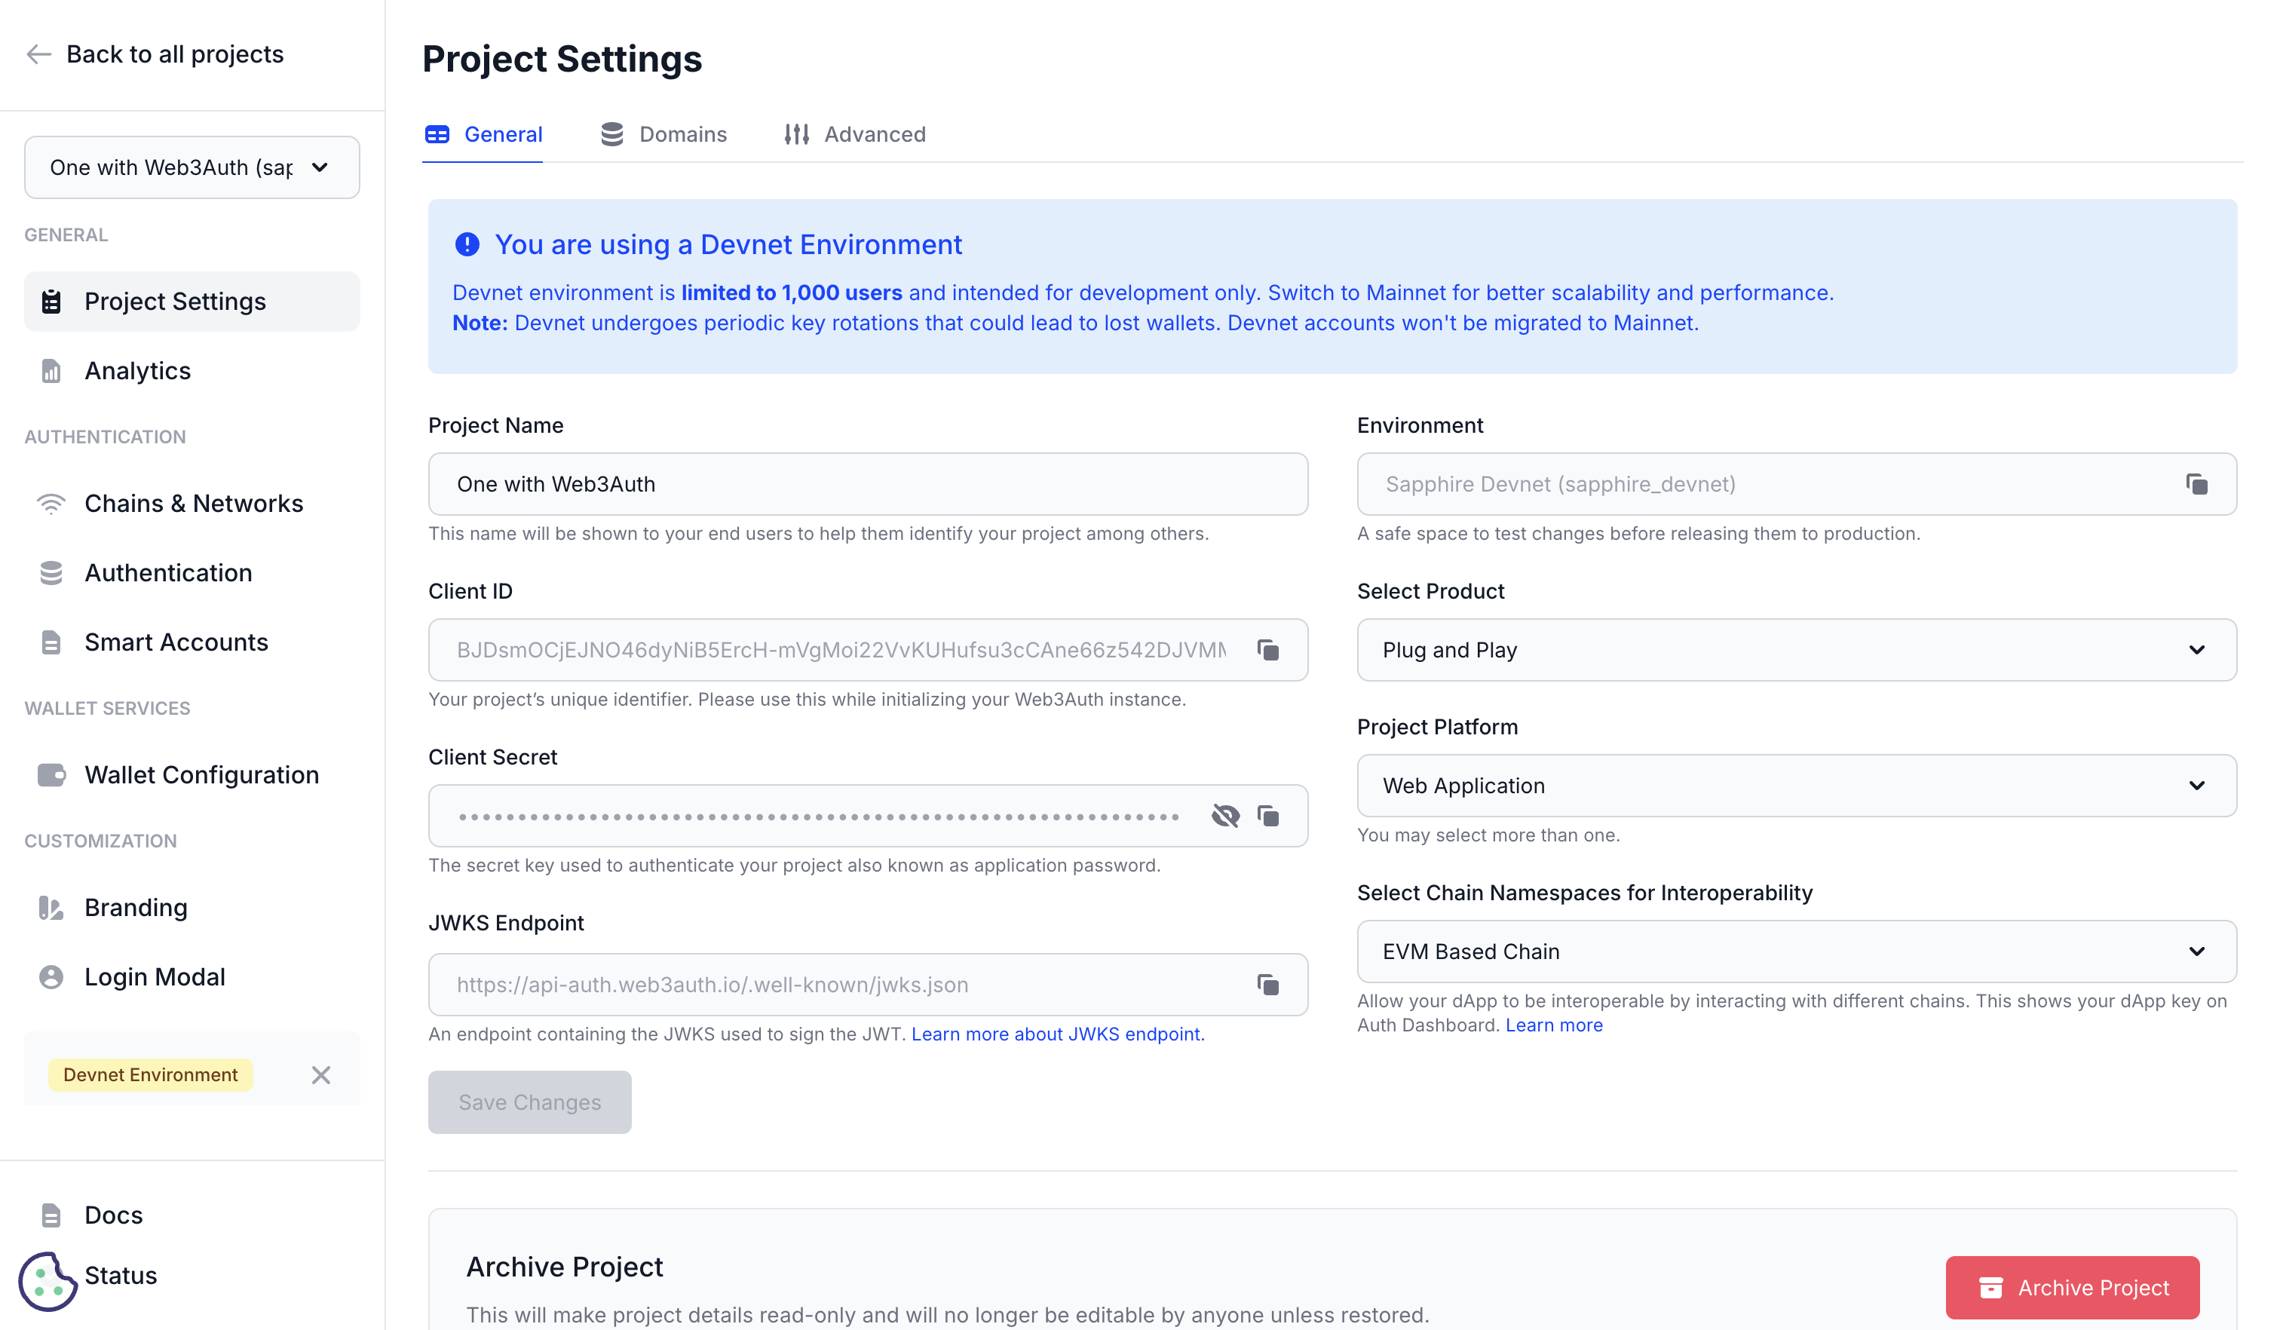
Task: Open the Branding customization panel
Action: point(134,906)
